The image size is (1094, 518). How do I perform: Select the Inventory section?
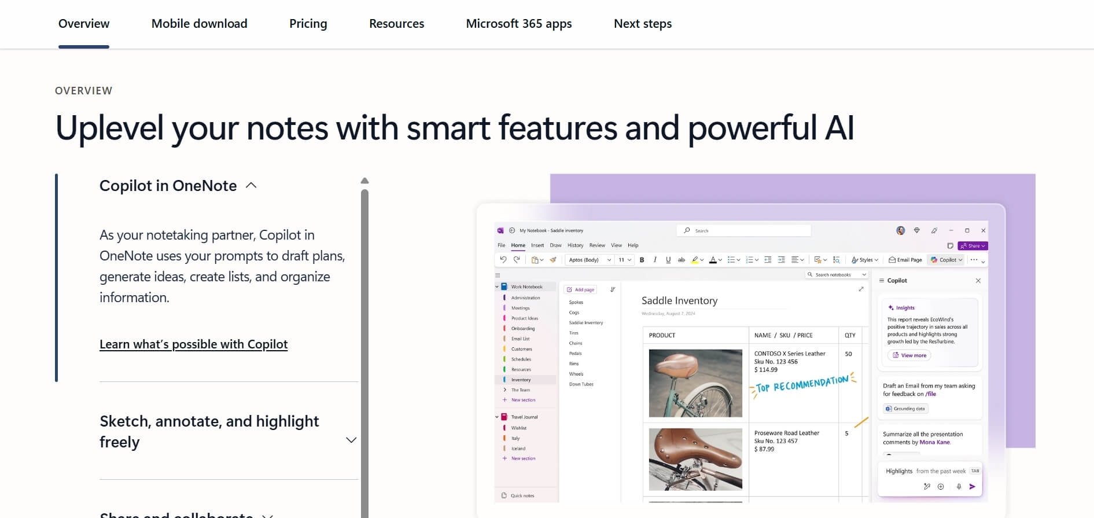[521, 380]
